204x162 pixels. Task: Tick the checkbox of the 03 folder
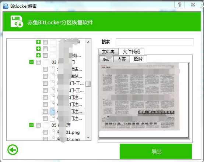point(38,62)
